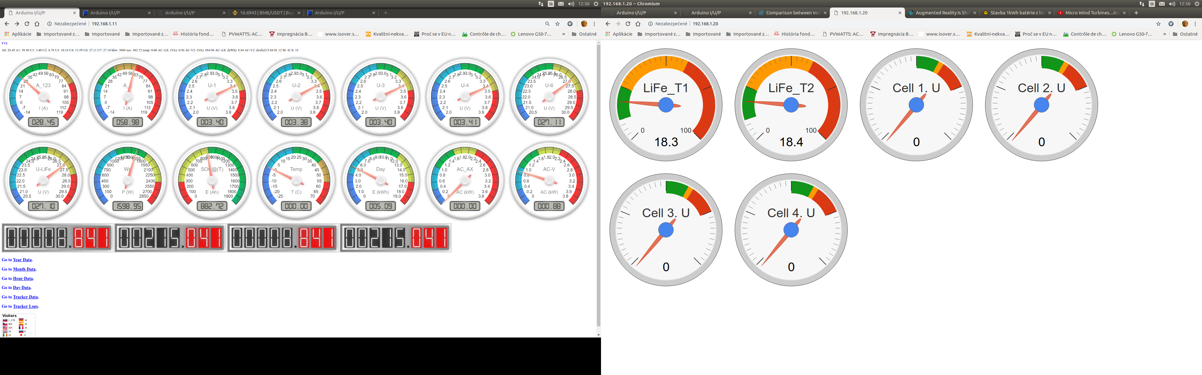Follow the Year Data link

[x=23, y=260]
